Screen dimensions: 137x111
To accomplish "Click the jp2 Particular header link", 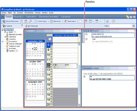I will pos(33,26).
